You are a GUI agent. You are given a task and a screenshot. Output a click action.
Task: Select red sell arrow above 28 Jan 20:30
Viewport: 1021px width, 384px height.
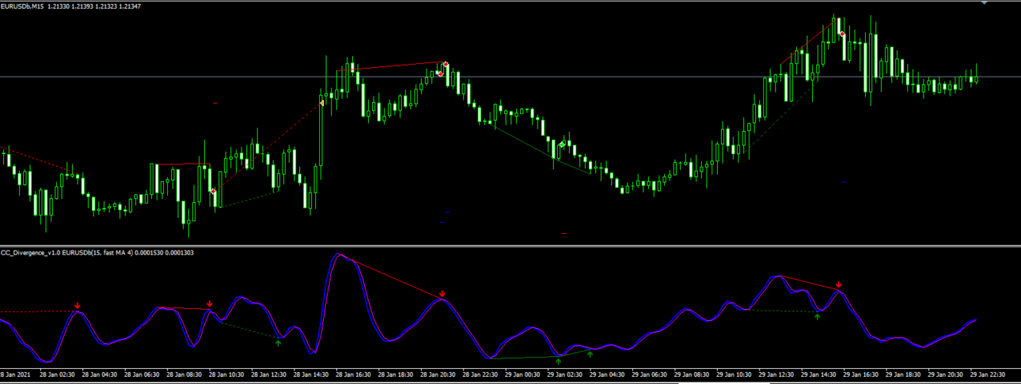(442, 294)
